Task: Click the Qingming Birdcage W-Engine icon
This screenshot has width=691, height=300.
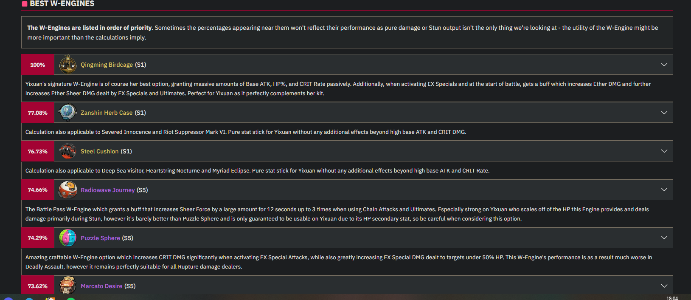Action: tap(67, 65)
